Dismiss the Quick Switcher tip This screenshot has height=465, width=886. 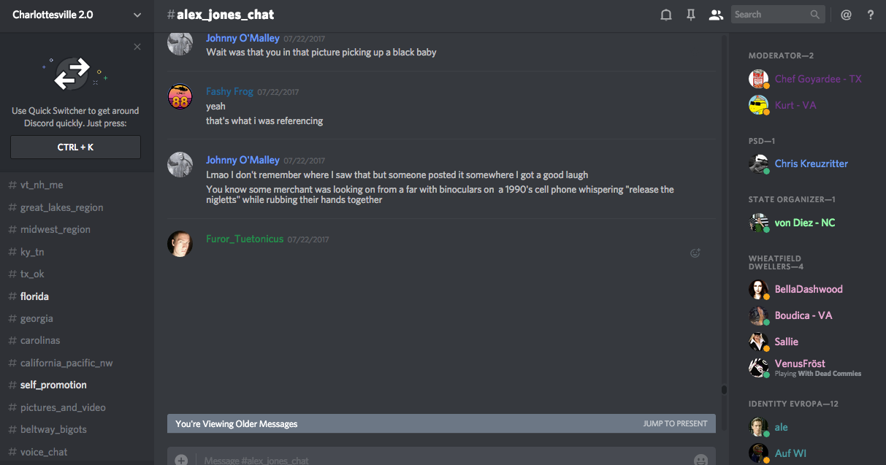click(x=137, y=47)
